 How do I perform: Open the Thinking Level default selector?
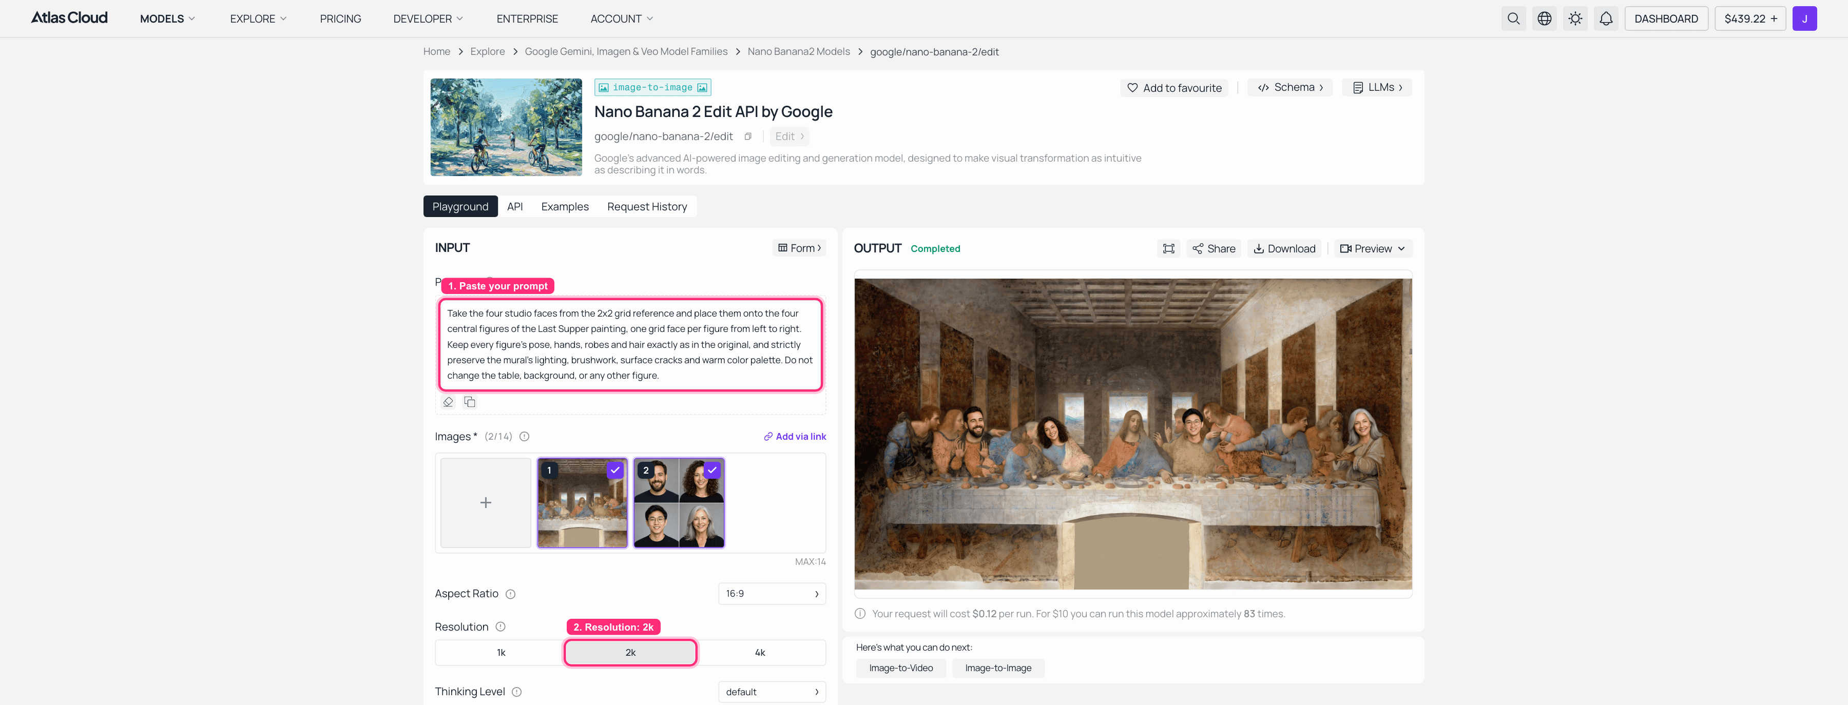click(x=772, y=692)
